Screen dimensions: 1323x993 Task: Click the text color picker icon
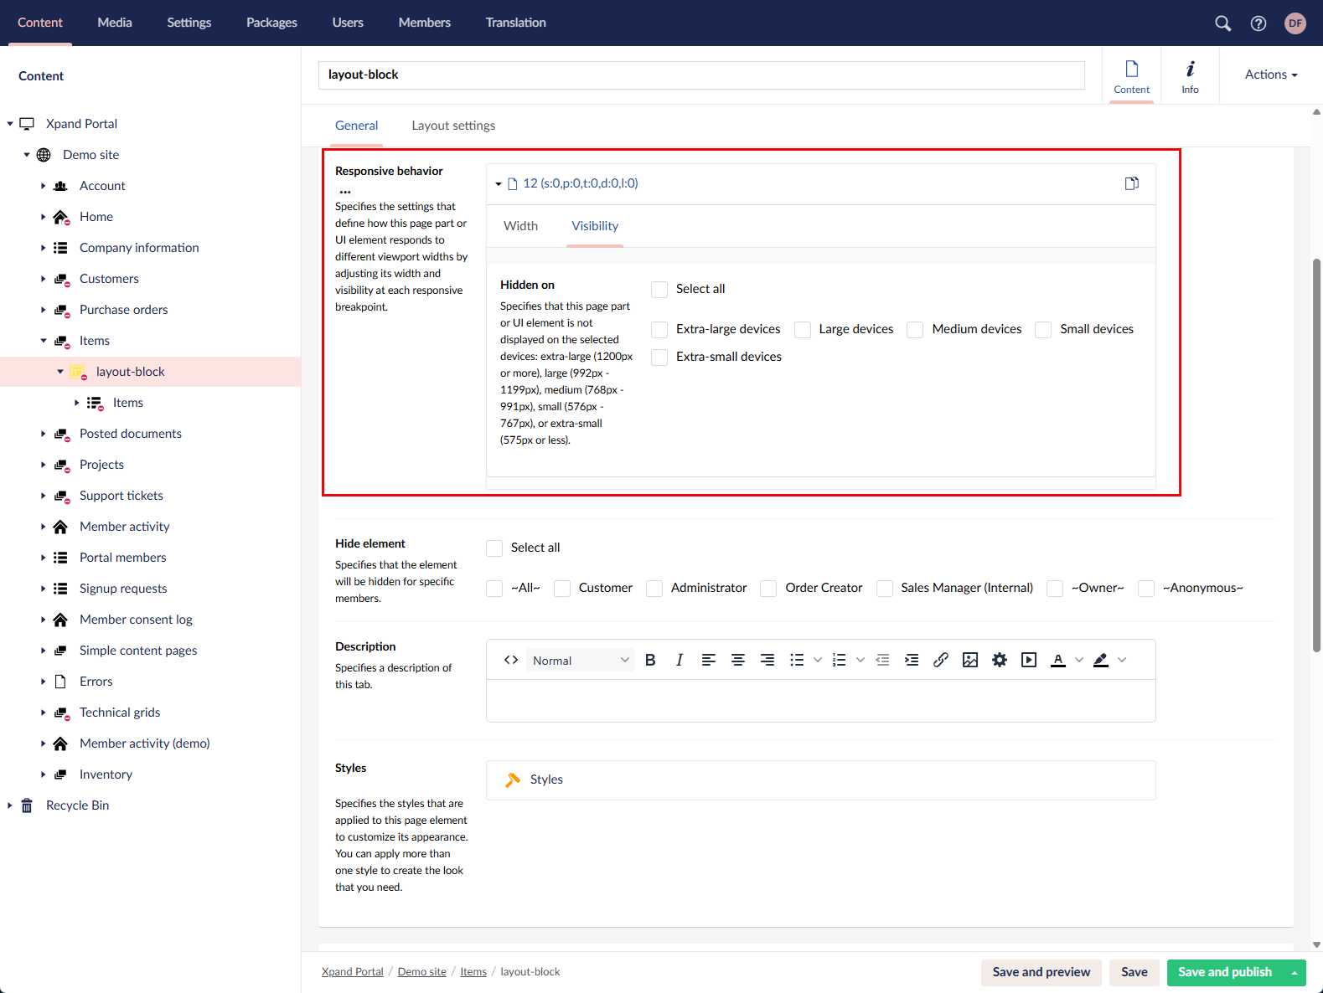[1058, 660]
